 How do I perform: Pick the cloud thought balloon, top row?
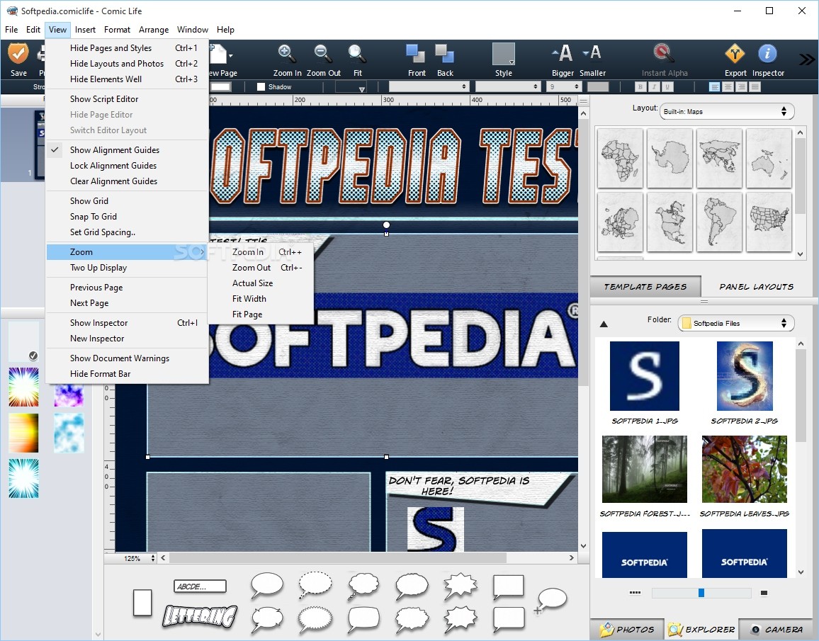click(x=363, y=585)
